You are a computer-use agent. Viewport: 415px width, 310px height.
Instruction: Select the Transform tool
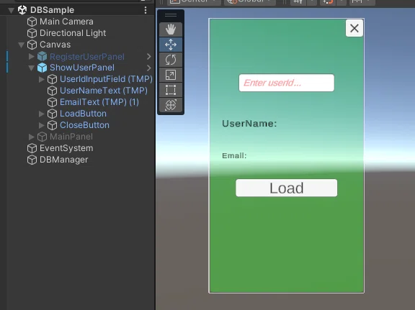click(x=171, y=105)
